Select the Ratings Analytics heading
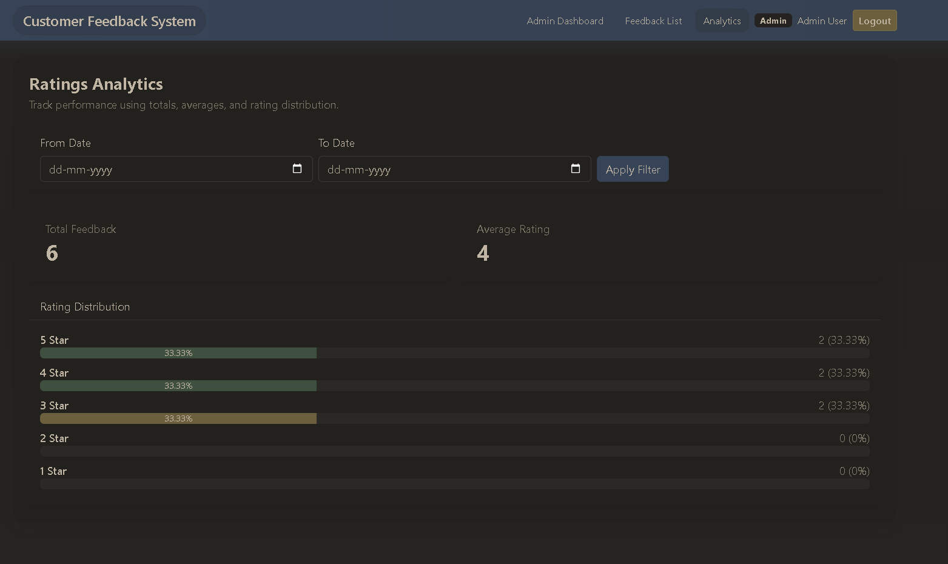Image resolution: width=948 pixels, height=564 pixels. [x=96, y=84]
